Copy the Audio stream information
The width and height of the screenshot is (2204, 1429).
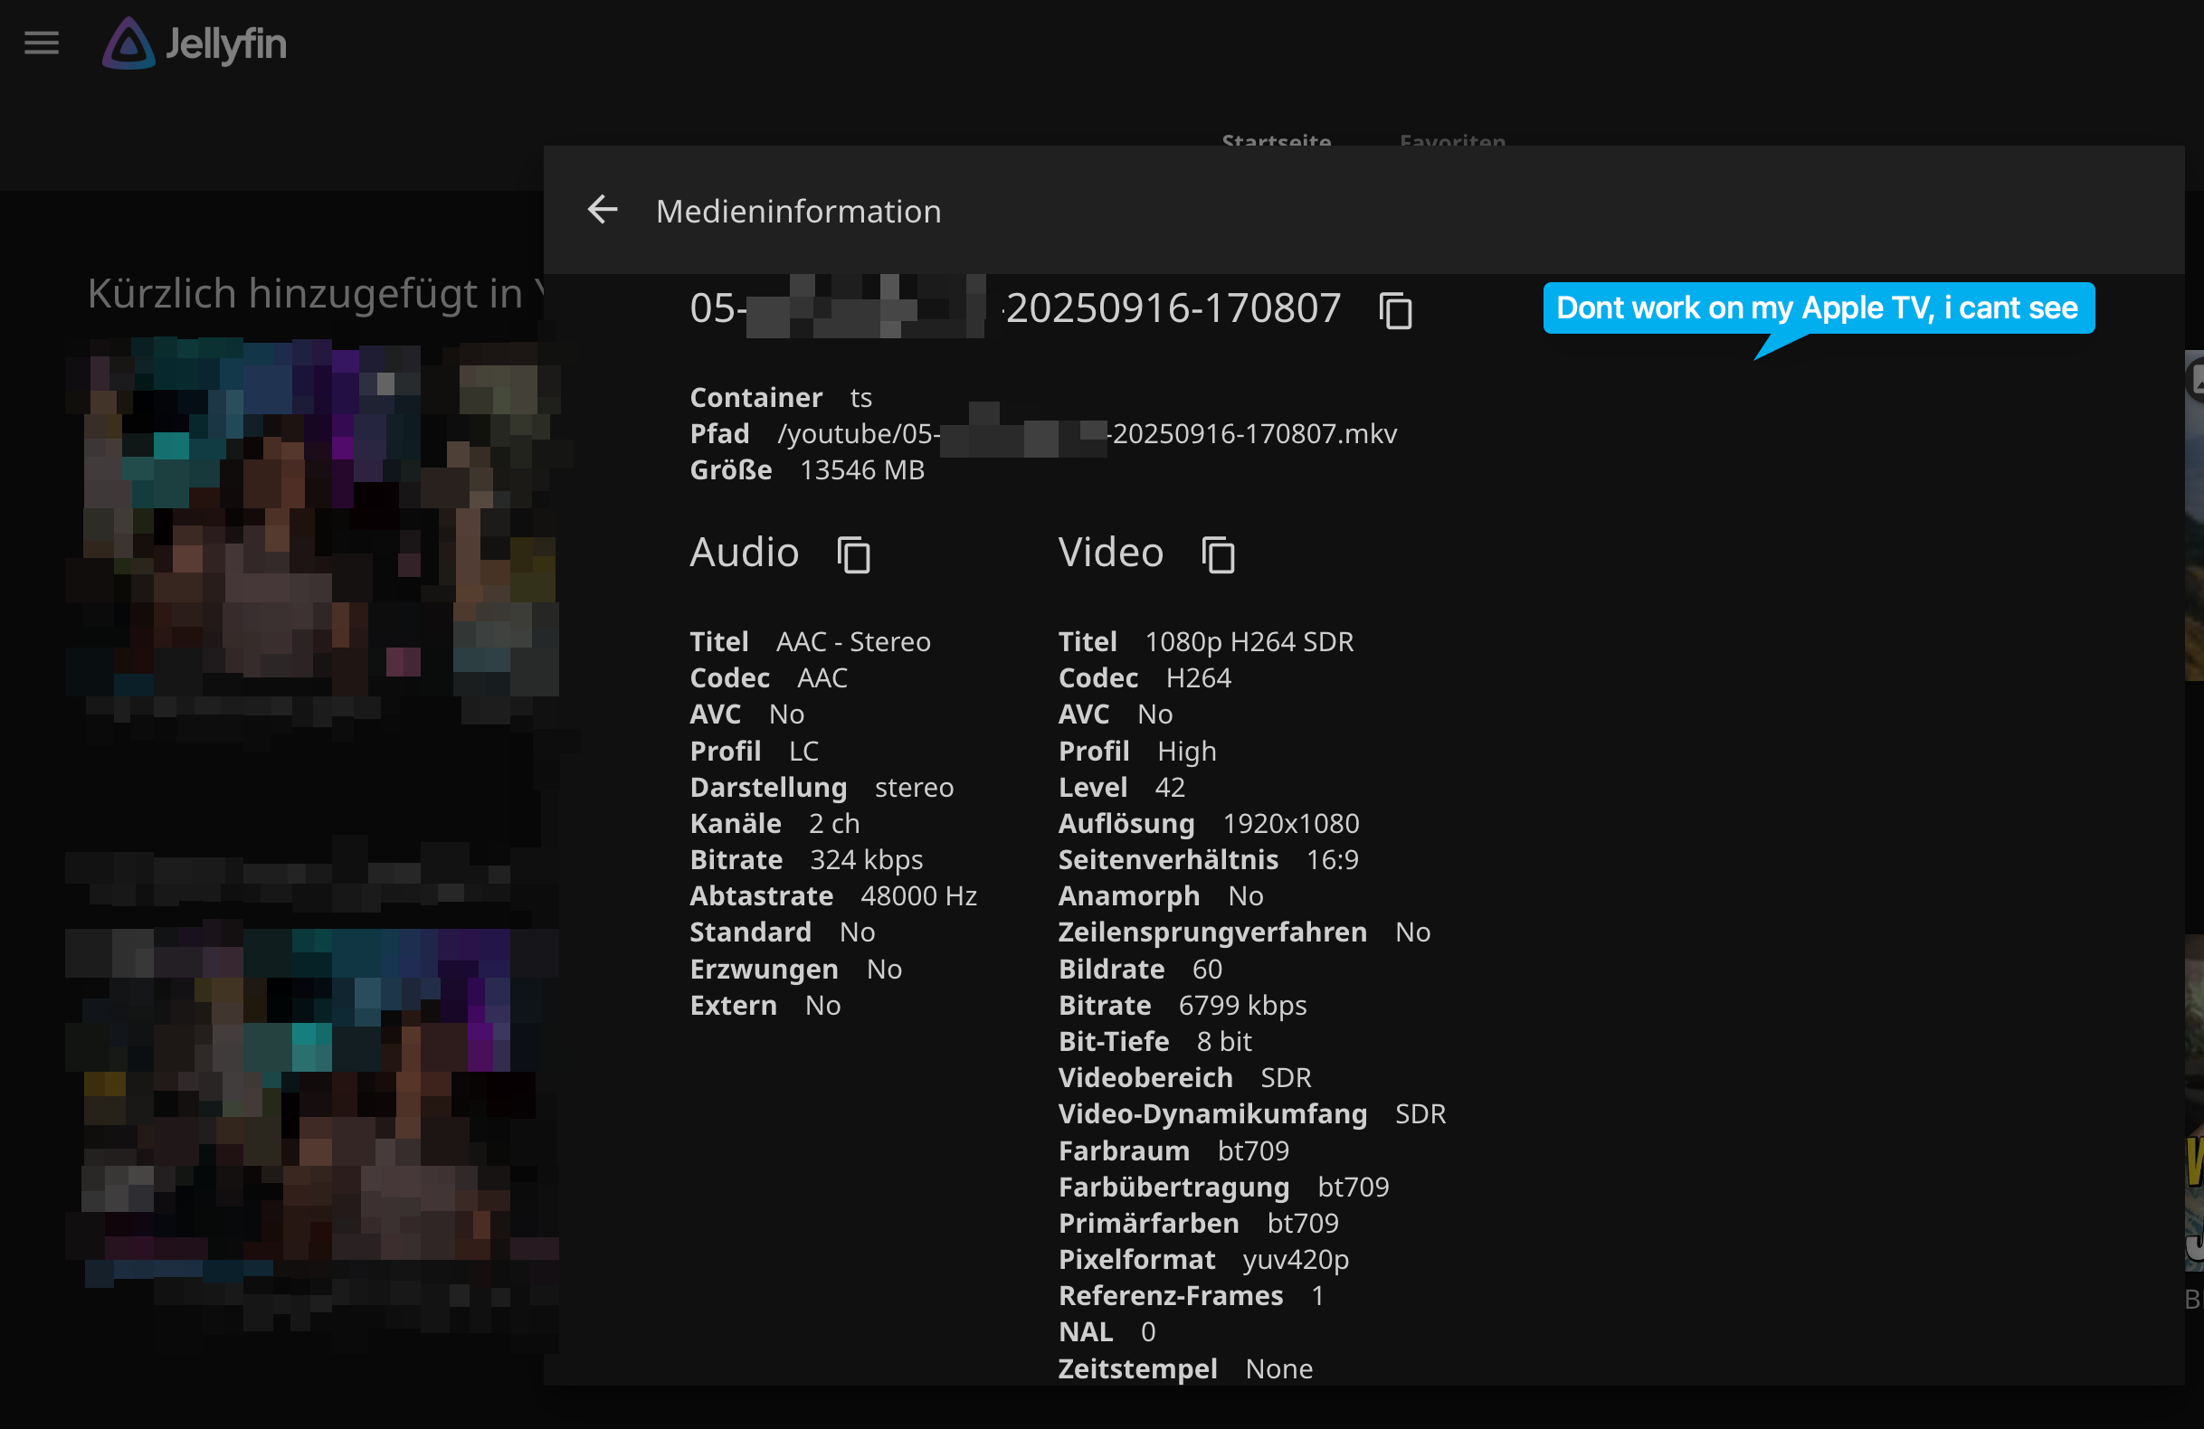853,554
